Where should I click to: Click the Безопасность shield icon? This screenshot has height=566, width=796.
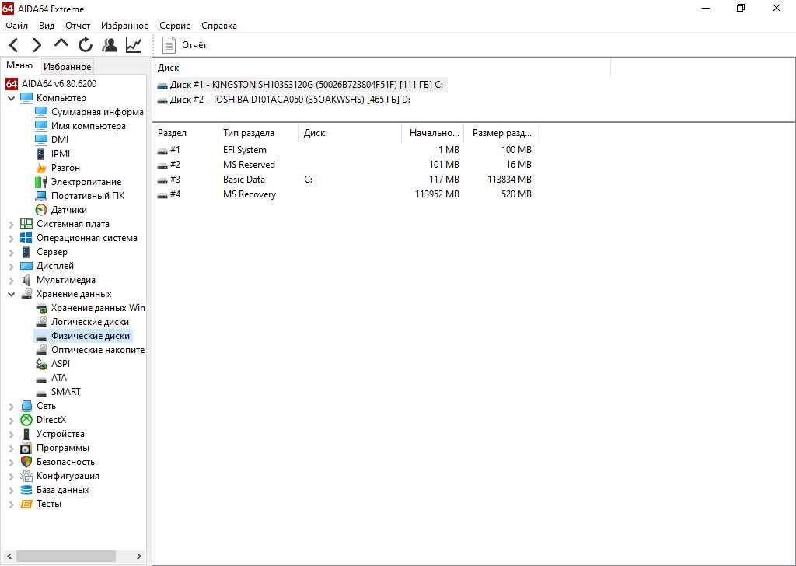pos(26,462)
